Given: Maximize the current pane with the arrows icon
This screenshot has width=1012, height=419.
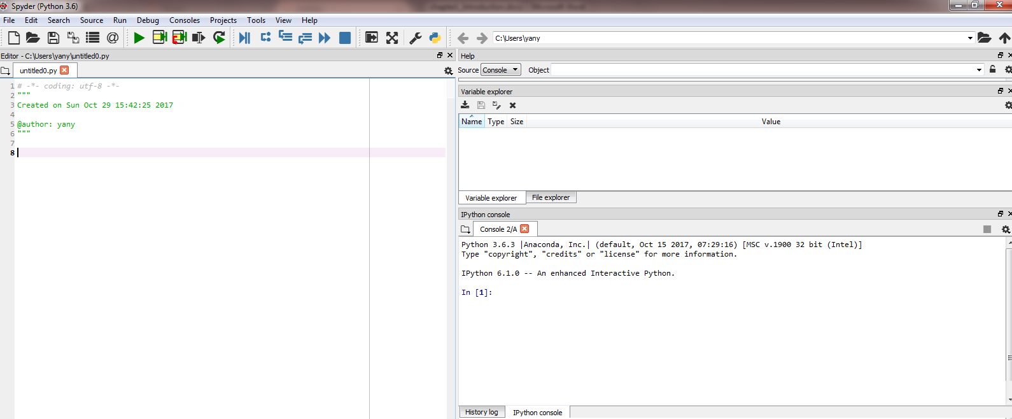Looking at the screenshot, I should click(392, 38).
